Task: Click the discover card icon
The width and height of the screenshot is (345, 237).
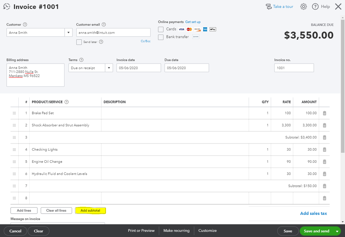Action: point(197,29)
